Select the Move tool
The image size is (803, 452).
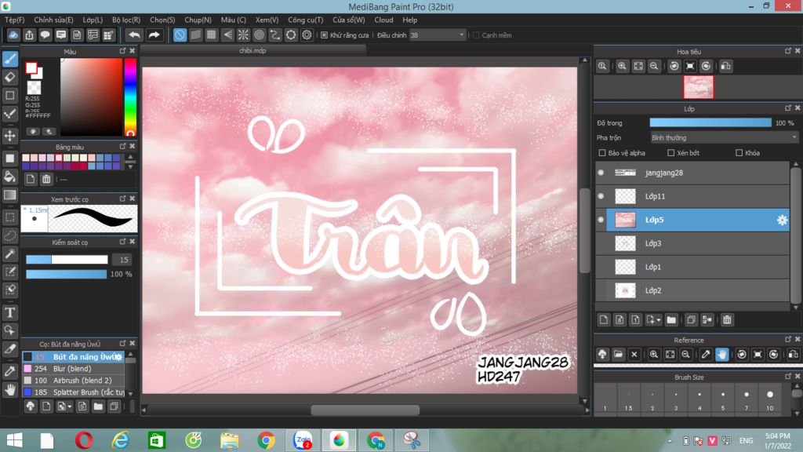9,136
